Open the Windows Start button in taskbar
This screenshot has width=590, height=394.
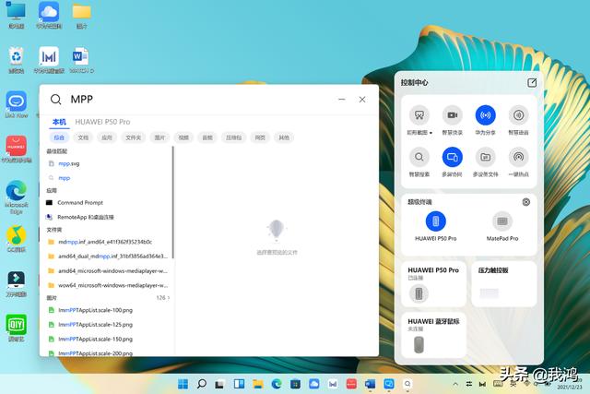pos(185,383)
